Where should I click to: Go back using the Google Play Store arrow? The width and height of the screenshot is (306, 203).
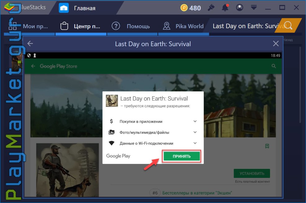point(33,66)
